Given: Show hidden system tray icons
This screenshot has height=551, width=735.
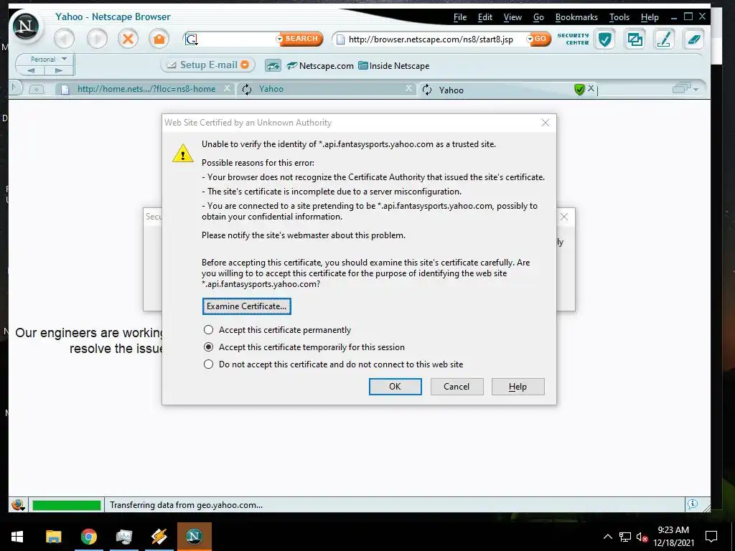Looking at the screenshot, I should [607, 537].
